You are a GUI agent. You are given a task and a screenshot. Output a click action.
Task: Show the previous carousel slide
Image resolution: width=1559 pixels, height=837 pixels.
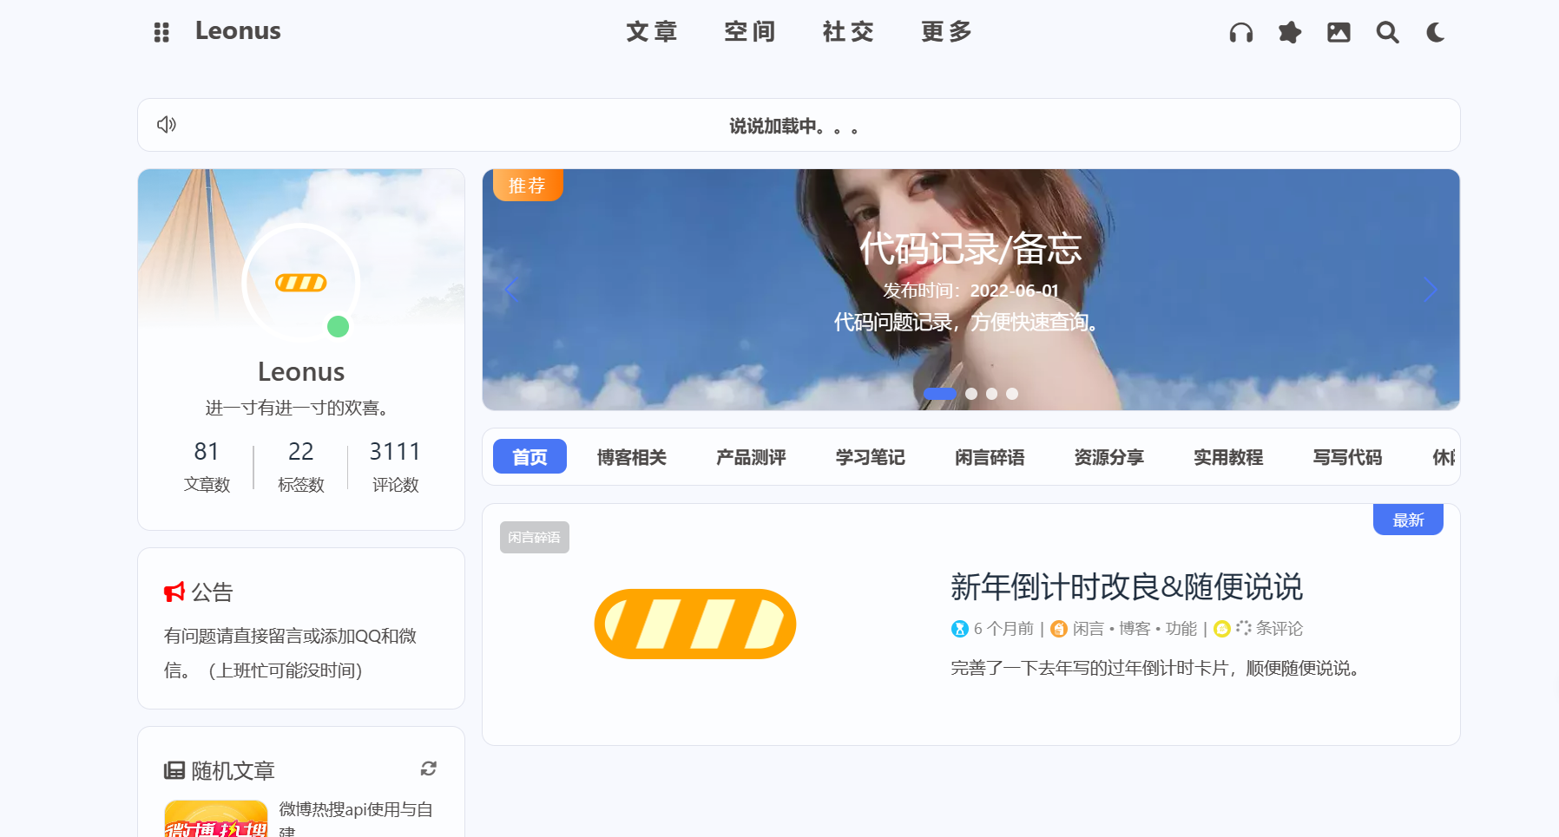(510, 290)
